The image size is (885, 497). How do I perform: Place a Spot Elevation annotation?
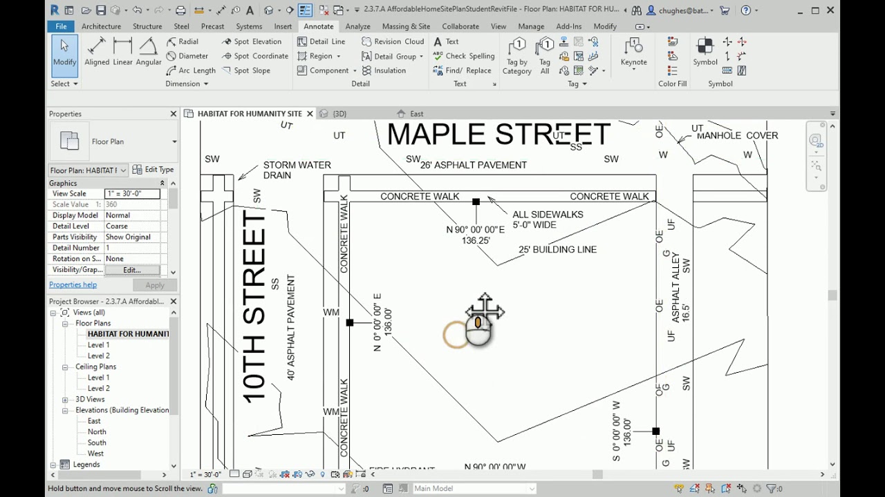pos(251,41)
